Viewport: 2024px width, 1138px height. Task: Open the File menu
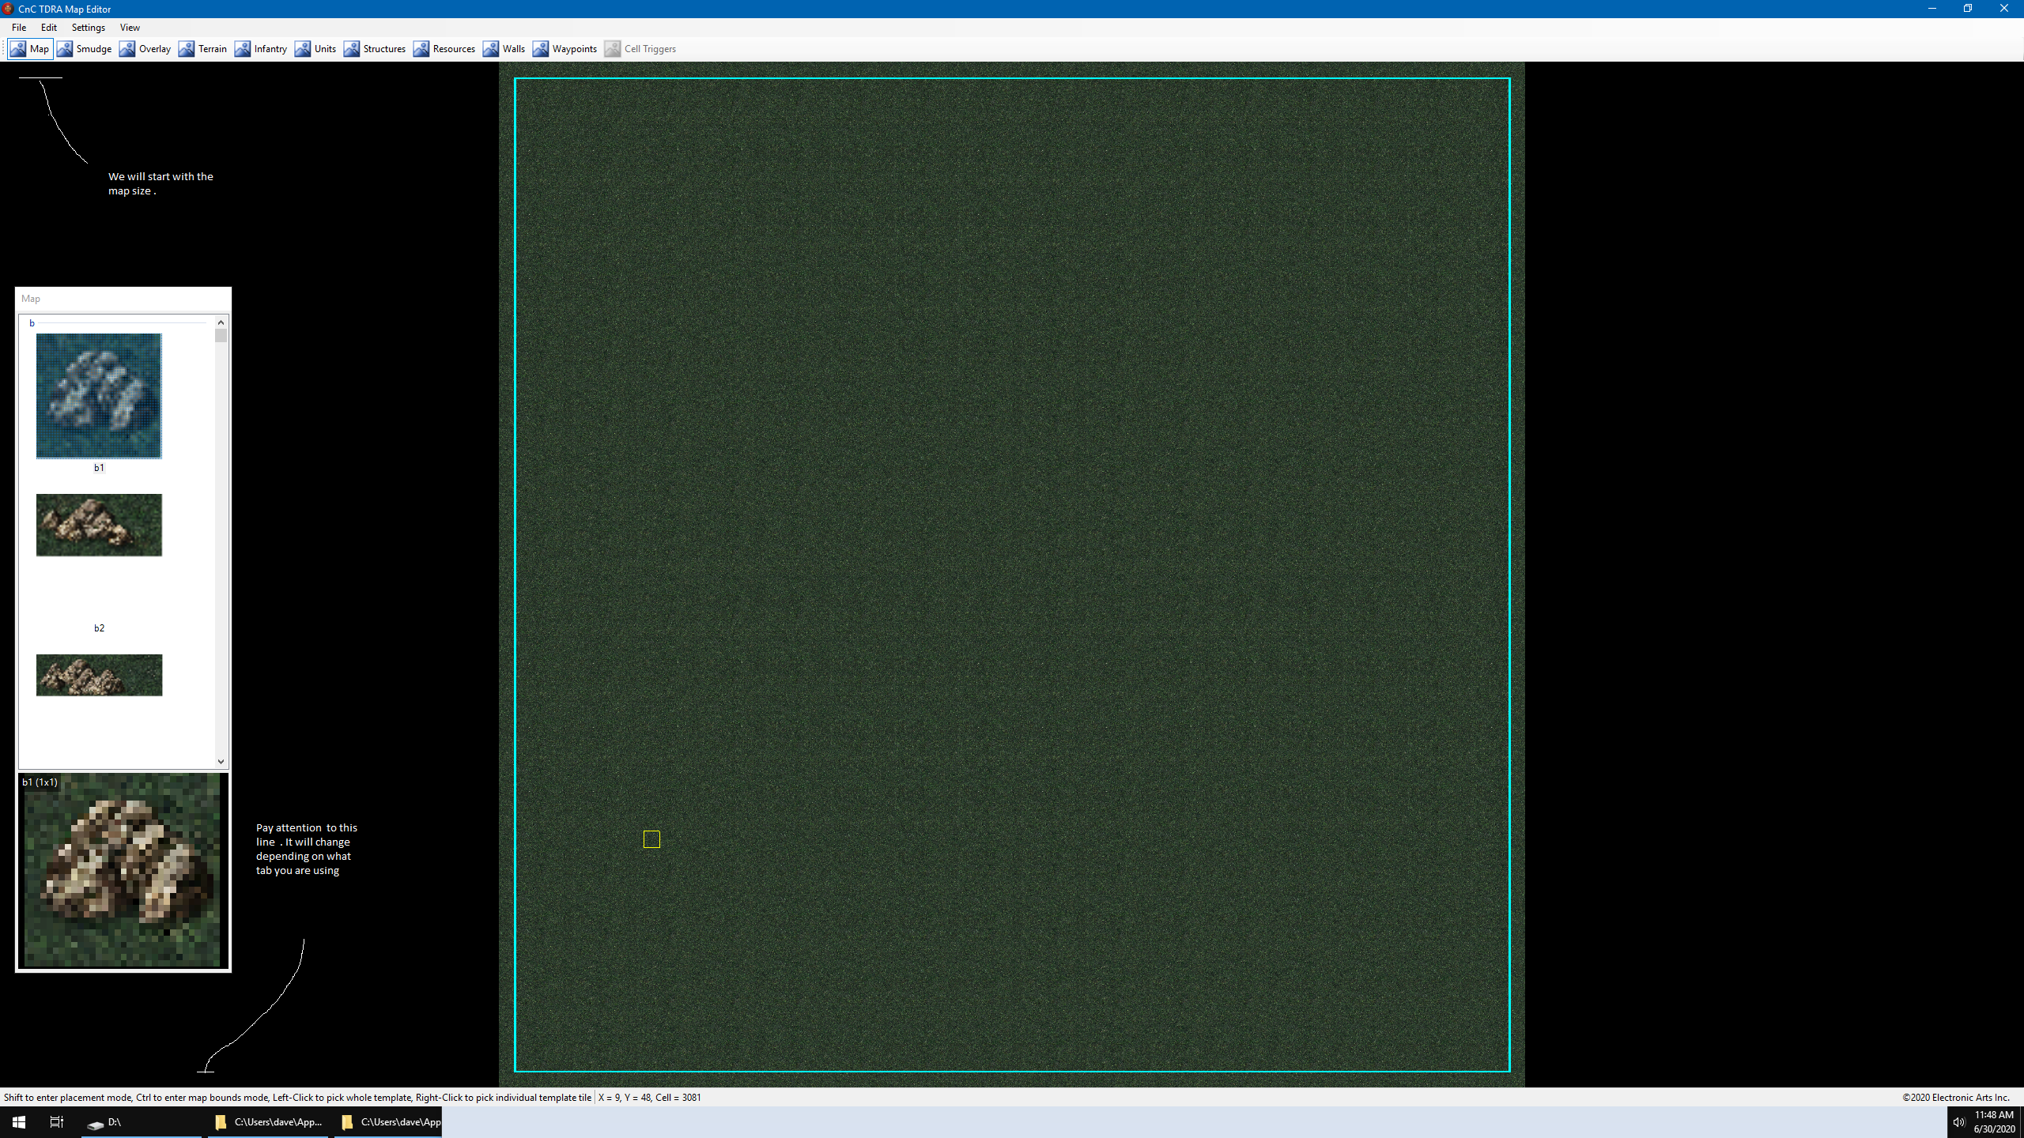19,28
